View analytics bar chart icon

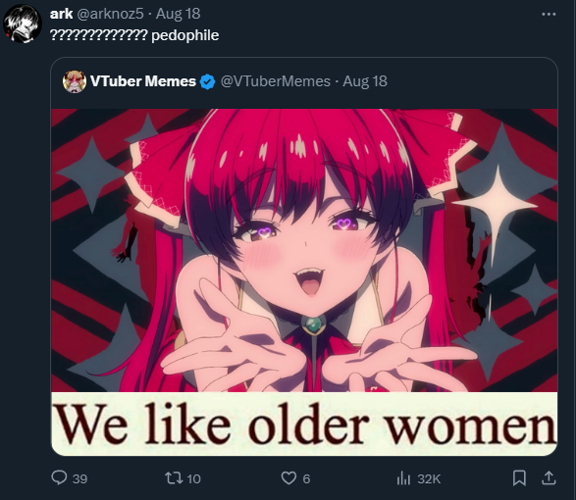click(x=403, y=478)
